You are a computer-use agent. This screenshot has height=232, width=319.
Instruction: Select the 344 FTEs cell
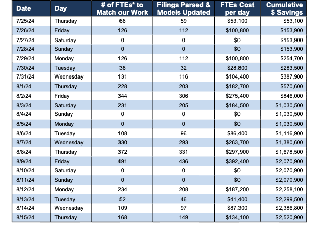point(122,96)
